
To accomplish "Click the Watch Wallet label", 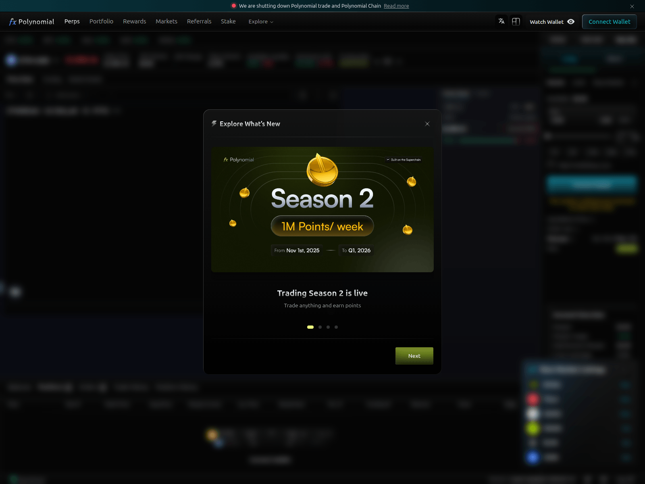I will click(547, 22).
